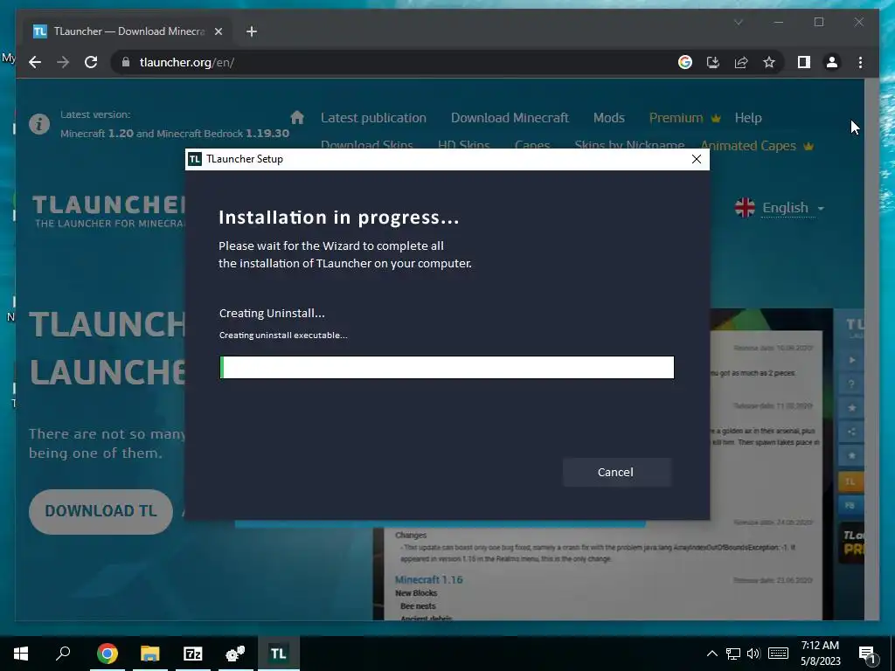Share this page icon
Viewport: 895px width, 671px height.
click(x=741, y=62)
